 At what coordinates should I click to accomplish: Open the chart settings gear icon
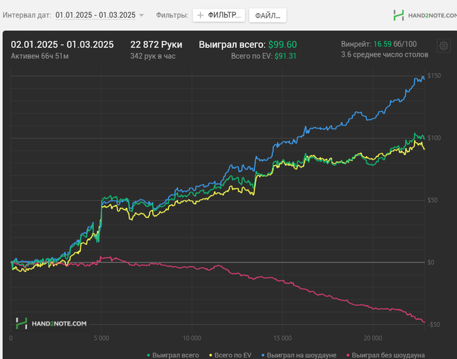[x=443, y=46]
